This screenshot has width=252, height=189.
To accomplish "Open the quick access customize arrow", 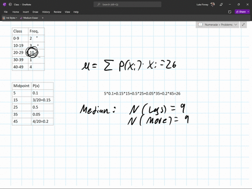I will pos(43,18).
